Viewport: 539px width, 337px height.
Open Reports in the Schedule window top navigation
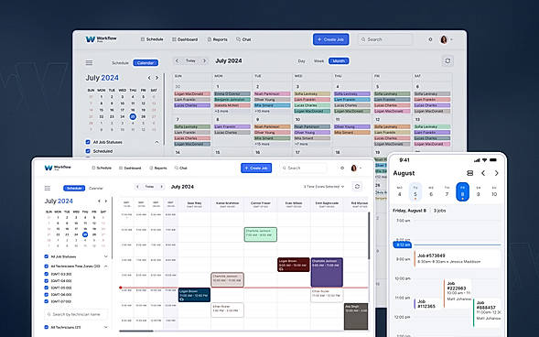(x=158, y=168)
